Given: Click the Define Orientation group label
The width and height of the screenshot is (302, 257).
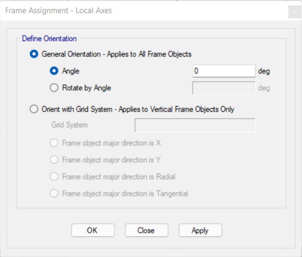Looking at the screenshot, I should pos(49,39).
